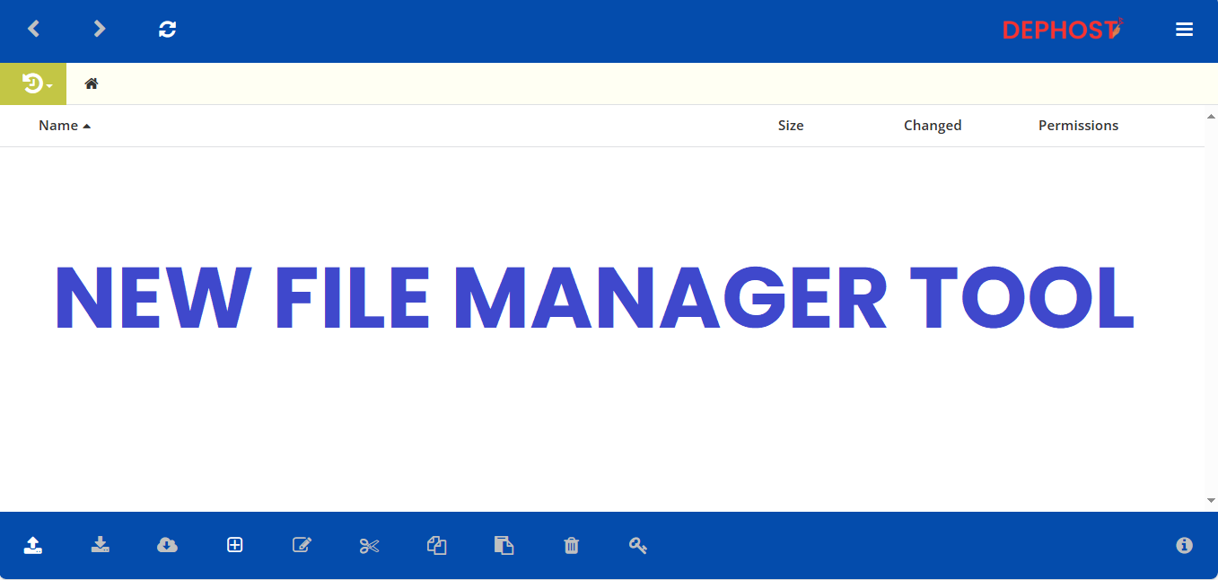
Task: Go back with left arrow
Action: (x=33, y=29)
